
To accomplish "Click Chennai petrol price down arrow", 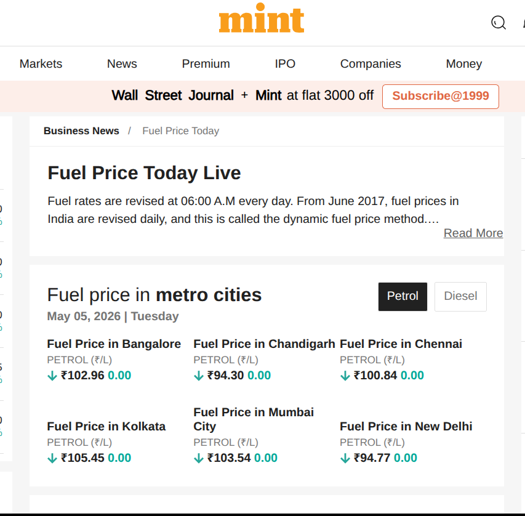I will point(345,376).
